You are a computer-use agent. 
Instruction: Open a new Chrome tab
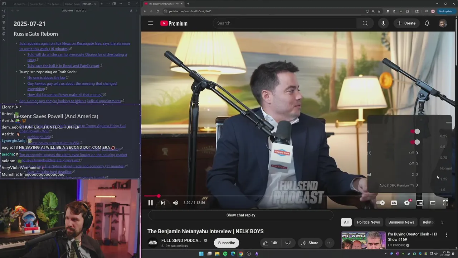[x=188, y=4]
